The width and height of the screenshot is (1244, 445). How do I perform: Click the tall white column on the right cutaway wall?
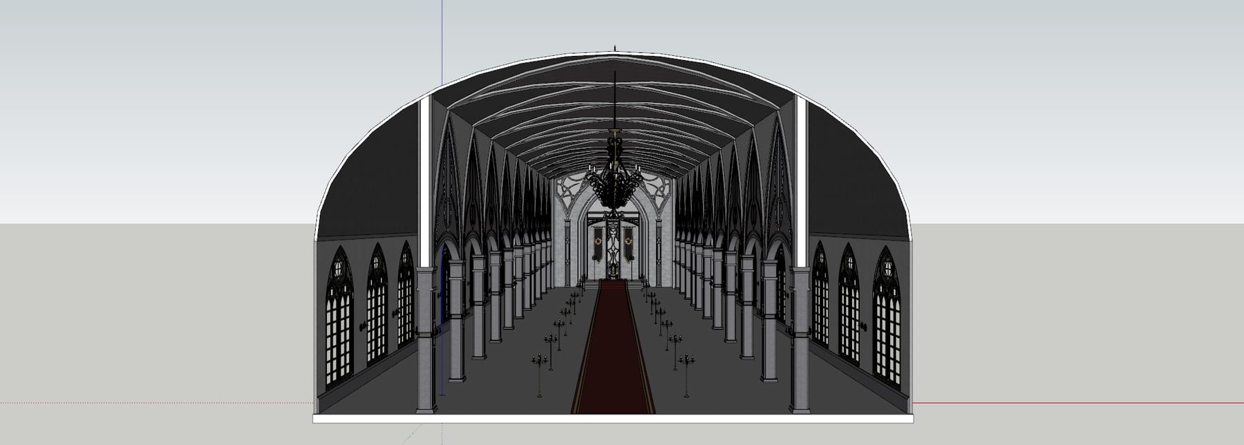802,182
